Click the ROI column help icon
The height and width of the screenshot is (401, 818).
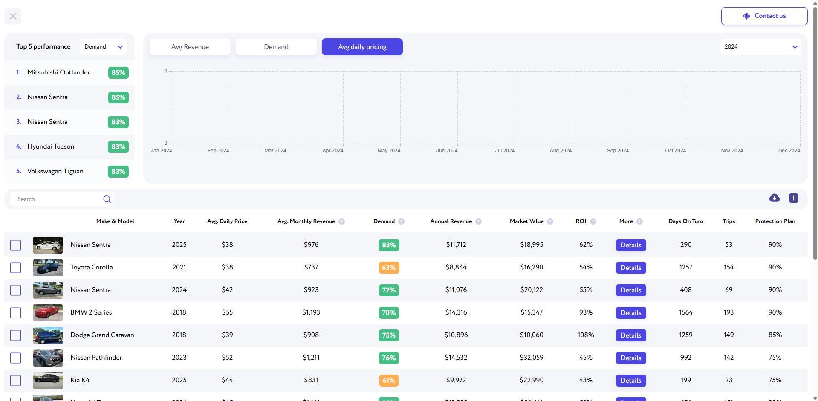[593, 221]
